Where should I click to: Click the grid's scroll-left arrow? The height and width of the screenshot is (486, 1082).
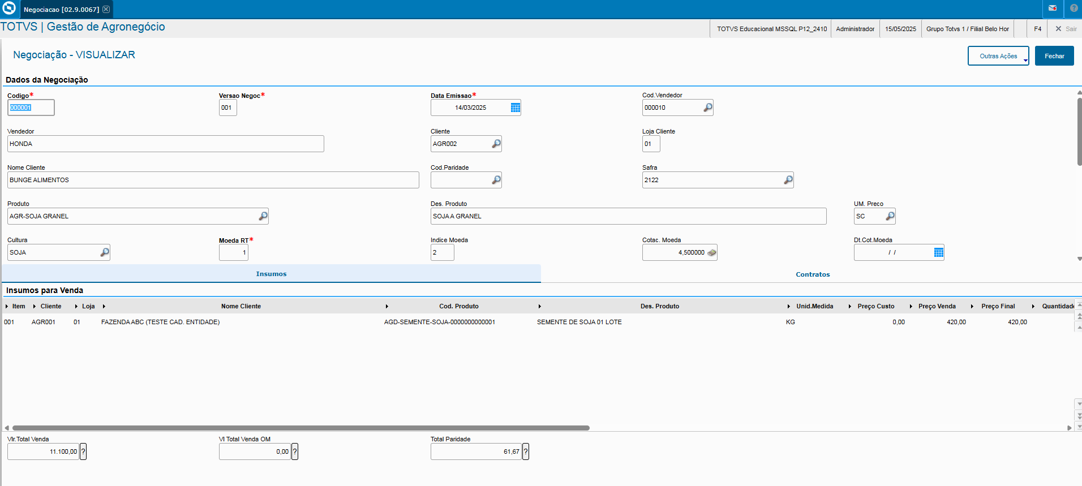coord(7,428)
